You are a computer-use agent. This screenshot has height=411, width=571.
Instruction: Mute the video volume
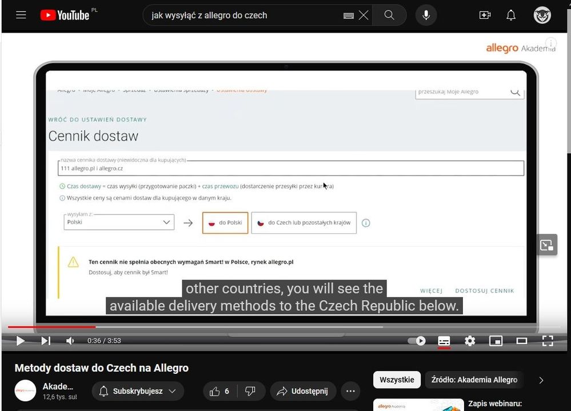[70, 341]
